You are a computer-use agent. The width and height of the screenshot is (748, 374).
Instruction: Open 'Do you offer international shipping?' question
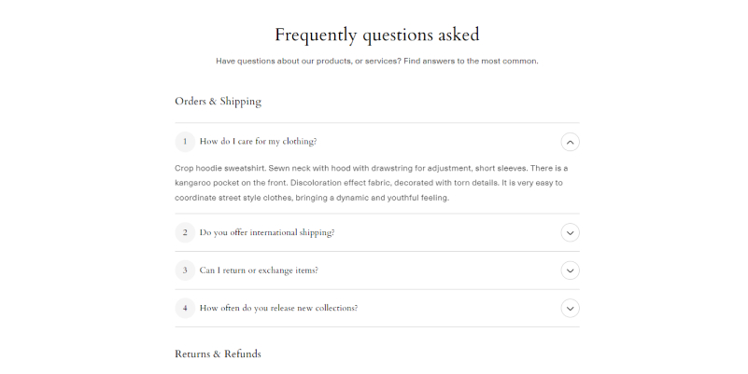click(x=267, y=232)
